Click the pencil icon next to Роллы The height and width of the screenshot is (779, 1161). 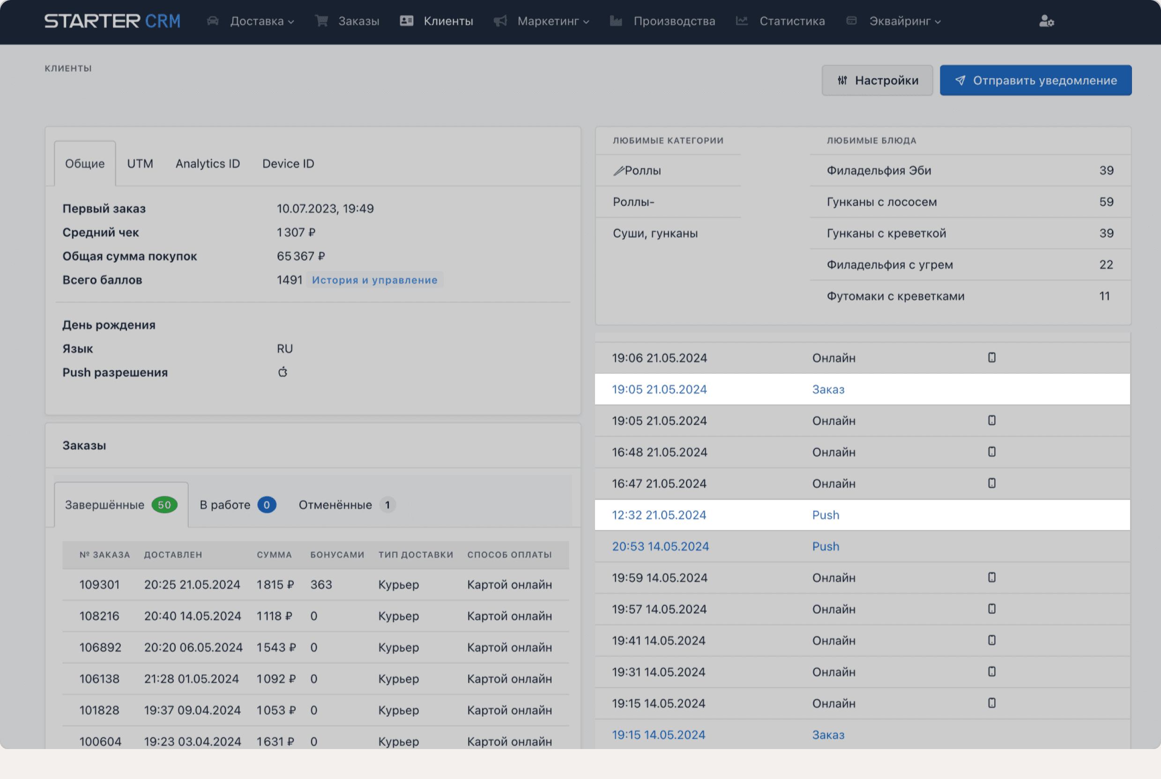618,171
